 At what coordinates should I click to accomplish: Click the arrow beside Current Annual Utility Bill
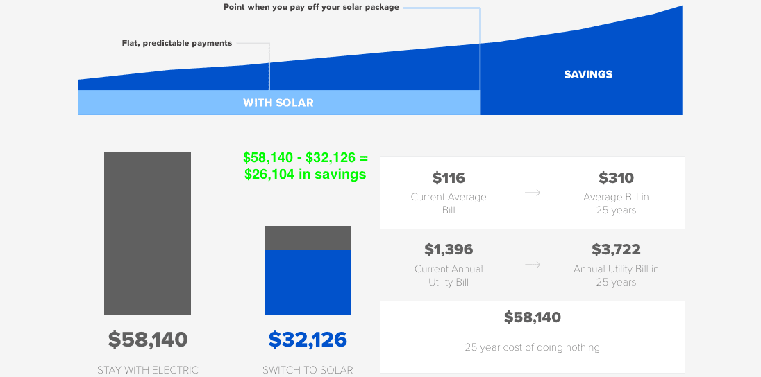pos(533,265)
